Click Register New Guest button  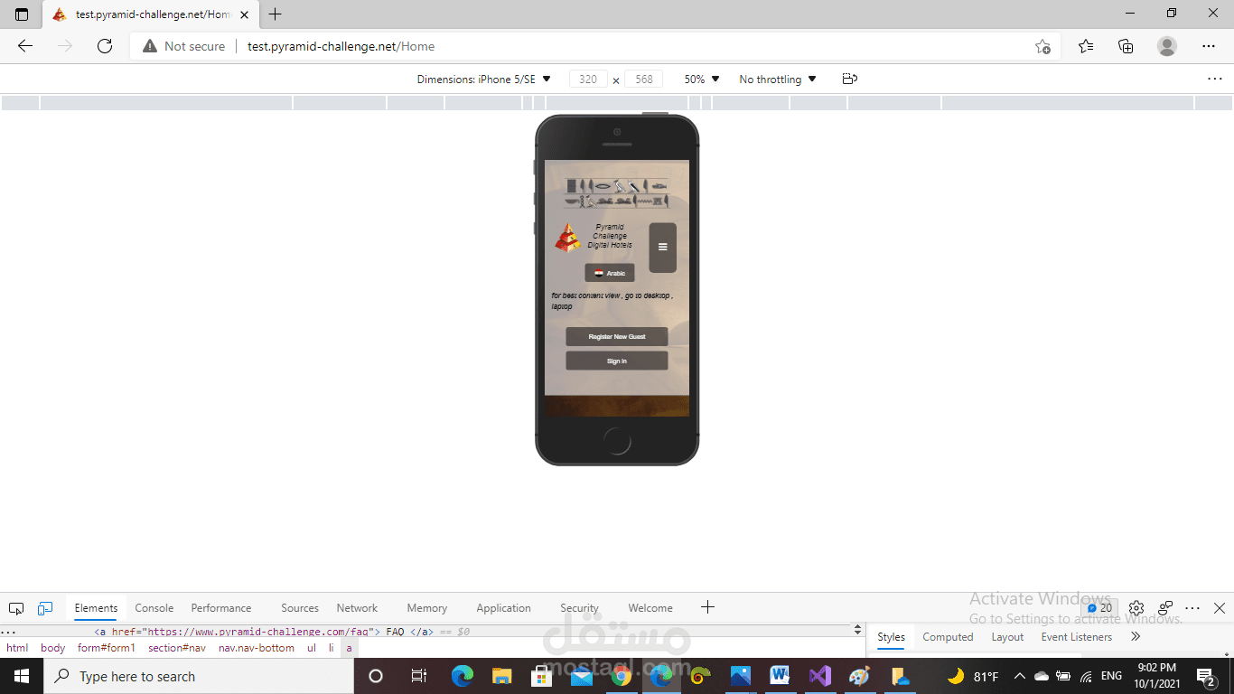coord(617,337)
